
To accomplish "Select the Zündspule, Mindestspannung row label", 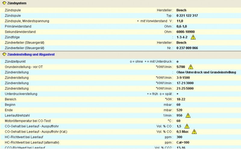I will click(x=27, y=21).
